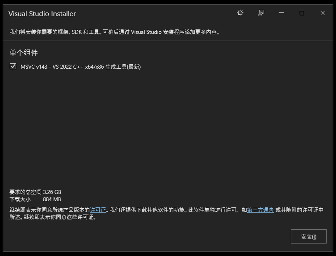The width and height of the screenshot is (336, 256).
Task: Click the theme settings sun icon
Action: tap(240, 13)
